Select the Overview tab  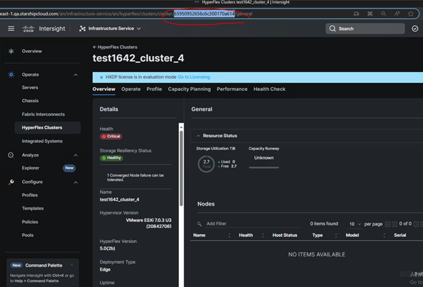coord(104,89)
